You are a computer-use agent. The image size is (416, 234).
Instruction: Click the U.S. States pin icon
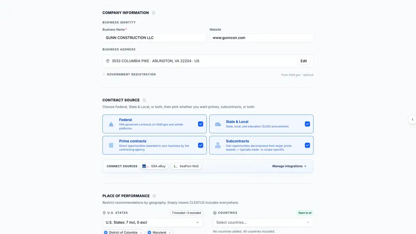point(104,213)
